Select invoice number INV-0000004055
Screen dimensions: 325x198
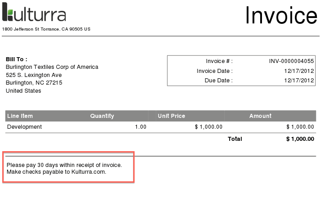(x=291, y=61)
